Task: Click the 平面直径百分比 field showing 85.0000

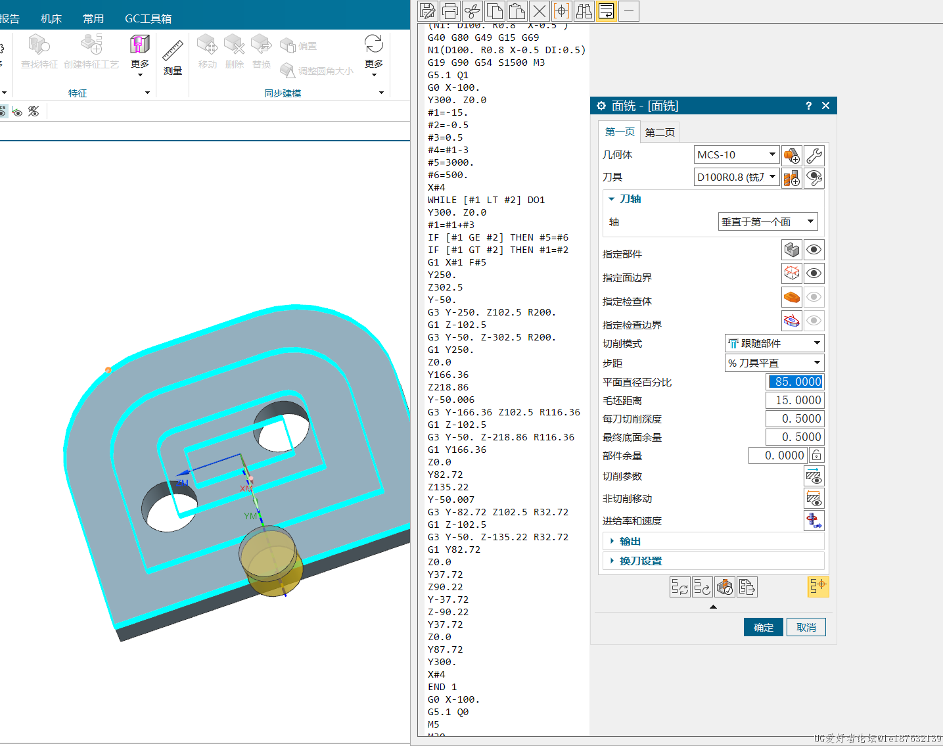Action: [794, 382]
